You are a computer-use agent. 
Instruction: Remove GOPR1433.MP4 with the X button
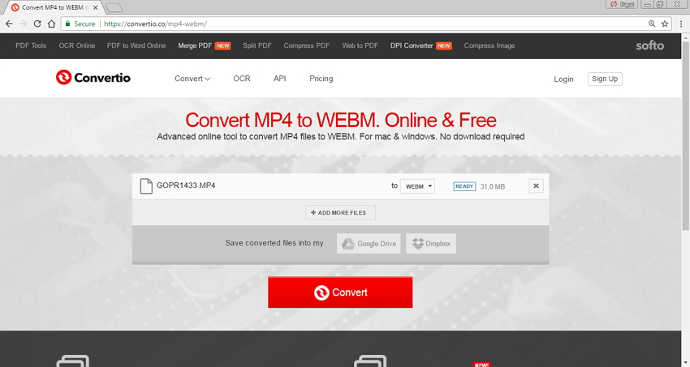(x=536, y=186)
